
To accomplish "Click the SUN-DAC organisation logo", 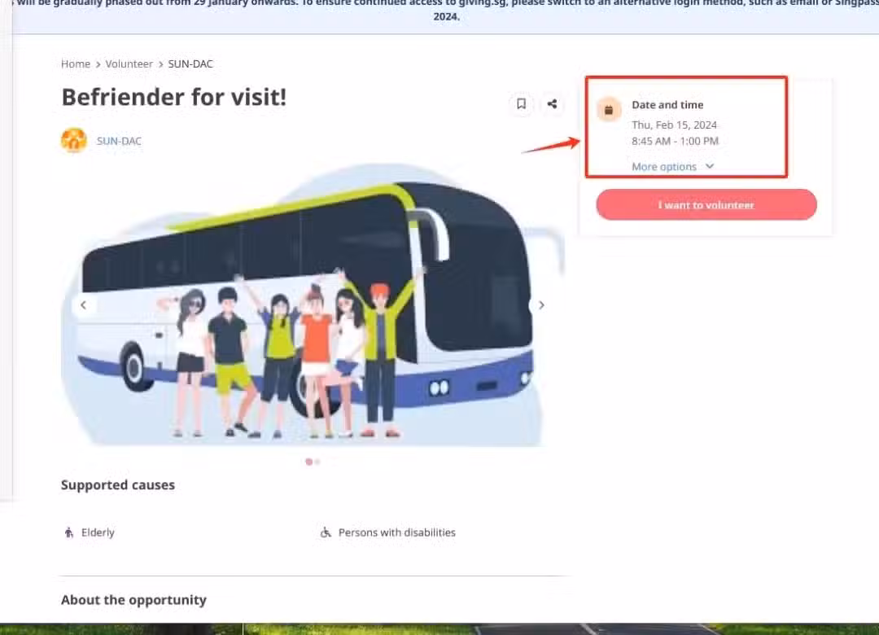I will (74, 140).
